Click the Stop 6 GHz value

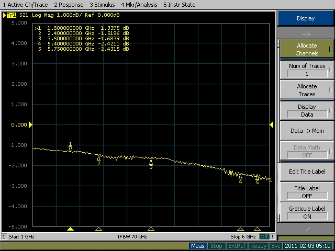click(x=243, y=236)
